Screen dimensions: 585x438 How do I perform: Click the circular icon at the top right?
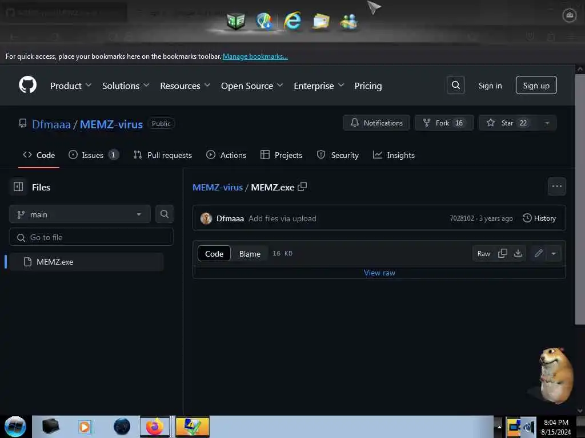pos(570,15)
